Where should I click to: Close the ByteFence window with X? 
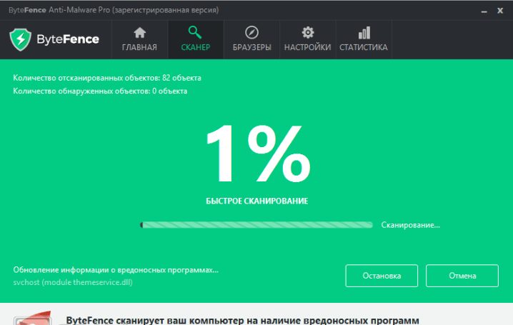click(x=499, y=10)
